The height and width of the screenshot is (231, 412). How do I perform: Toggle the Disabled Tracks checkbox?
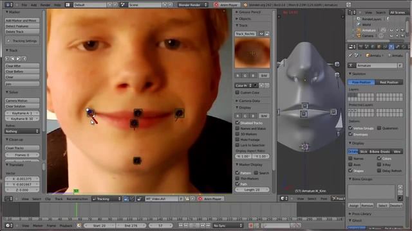(238, 123)
